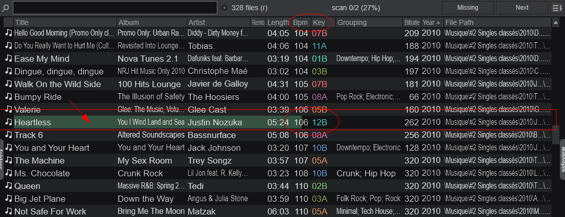Click the album Altered Soundscapes
This screenshot has width=565, height=217.
(x=151, y=135)
